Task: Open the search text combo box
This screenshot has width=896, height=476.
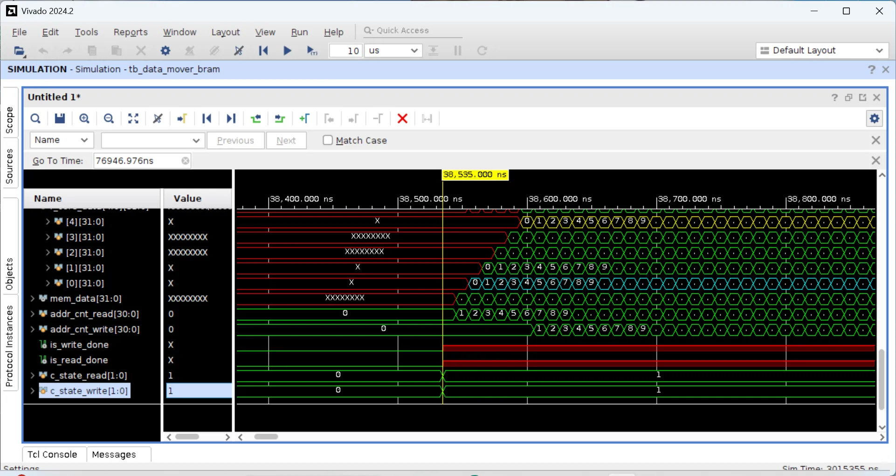Action: pos(153,140)
